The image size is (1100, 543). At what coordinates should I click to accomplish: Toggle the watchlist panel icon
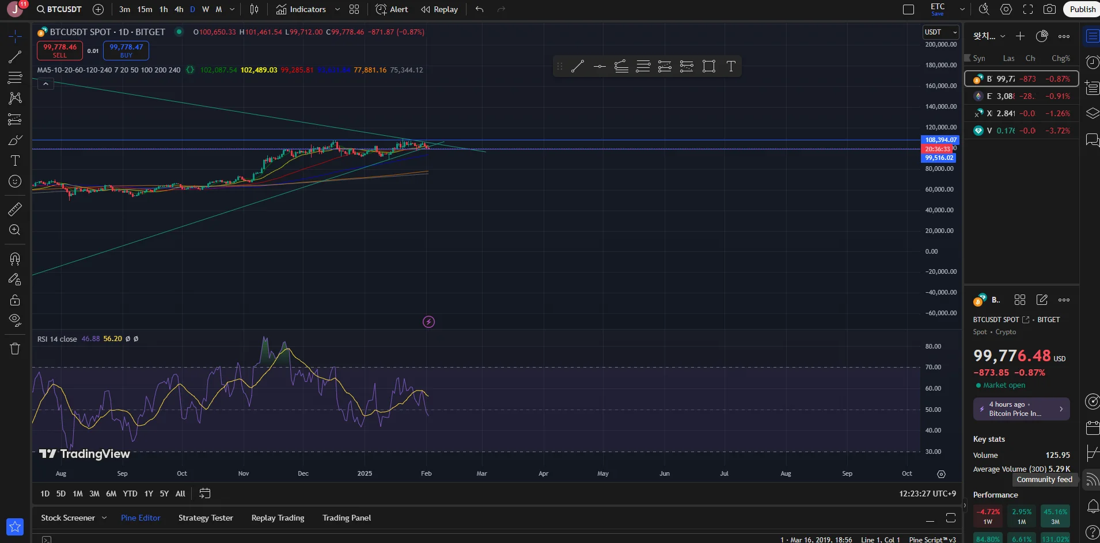pyautogui.click(x=1092, y=36)
